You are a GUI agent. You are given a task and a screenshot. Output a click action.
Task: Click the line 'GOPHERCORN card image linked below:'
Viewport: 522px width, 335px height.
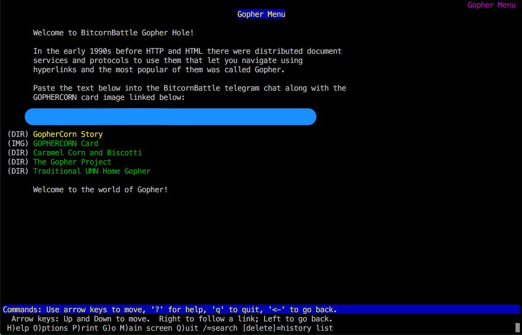click(109, 98)
